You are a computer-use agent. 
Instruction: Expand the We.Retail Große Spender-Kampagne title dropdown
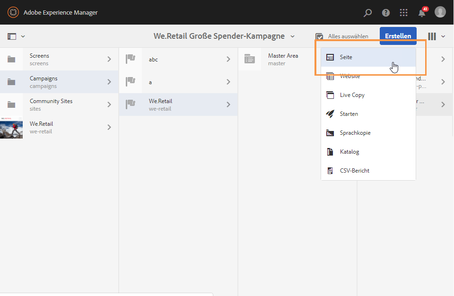pyautogui.click(x=293, y=36)
